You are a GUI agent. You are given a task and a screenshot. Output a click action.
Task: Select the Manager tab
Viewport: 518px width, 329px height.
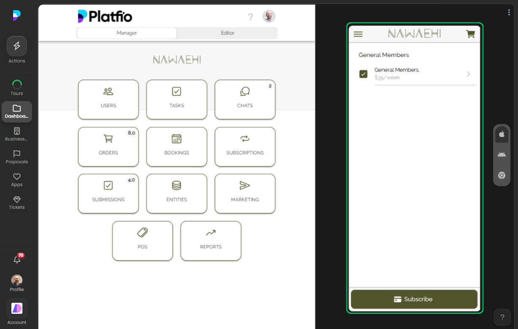coord(127,33)
